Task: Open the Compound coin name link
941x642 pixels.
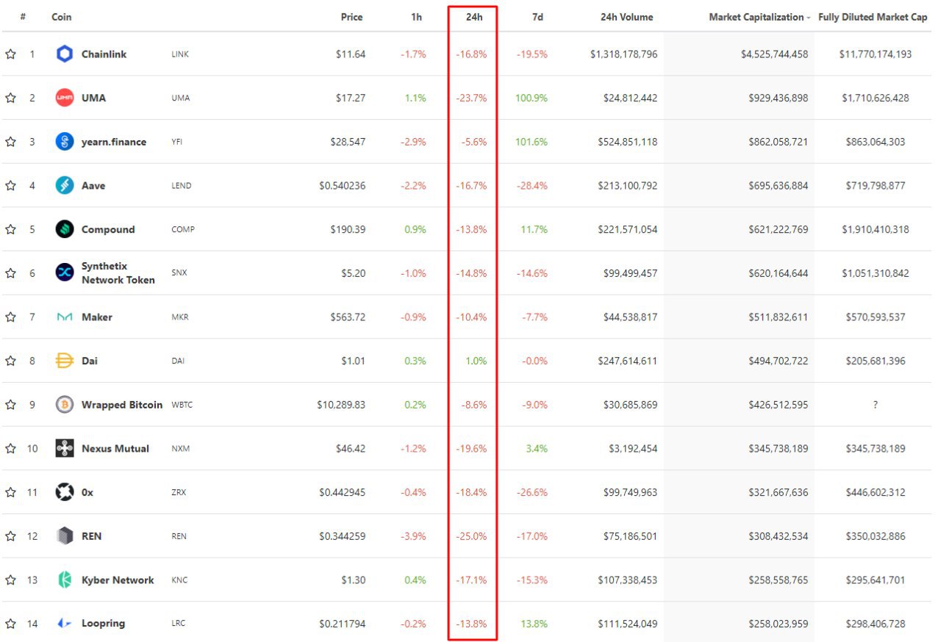Action: pyautogui.click(x=108, y=229)
